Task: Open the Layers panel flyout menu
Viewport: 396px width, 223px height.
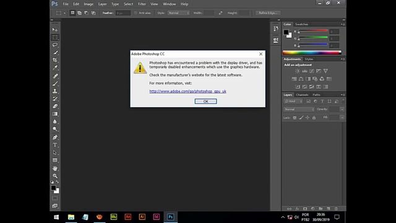Action: pyautogui.click(x=343, y=95)
